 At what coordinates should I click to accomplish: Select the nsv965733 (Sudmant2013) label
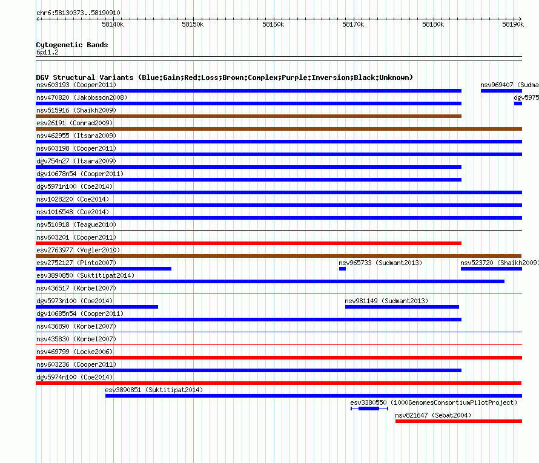coord(380,263)
